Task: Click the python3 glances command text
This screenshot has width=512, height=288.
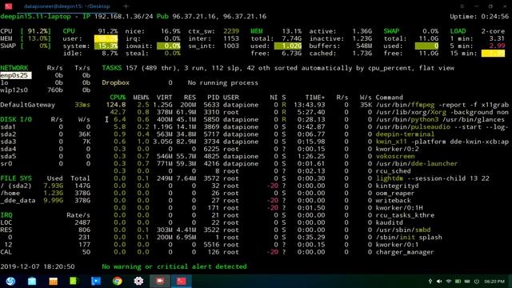Action: pyautogui.click(x=440, y=119)
